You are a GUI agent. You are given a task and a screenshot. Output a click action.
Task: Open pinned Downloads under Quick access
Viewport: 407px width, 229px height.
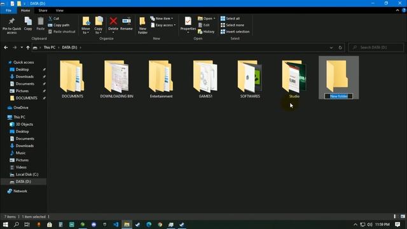click(25, 76)
